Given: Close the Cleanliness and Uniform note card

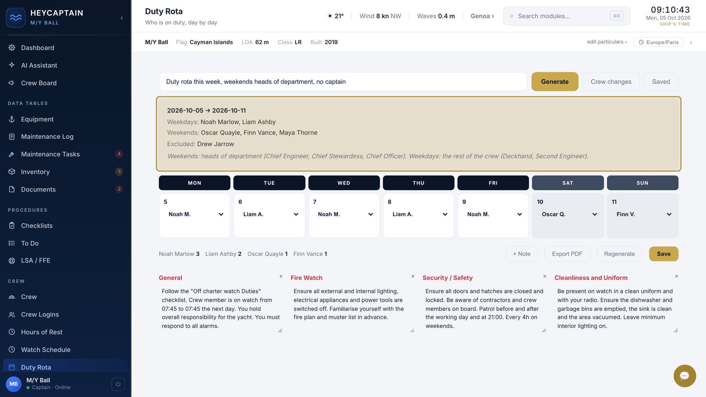Looking at the screenshot, I should coord(676,277).
